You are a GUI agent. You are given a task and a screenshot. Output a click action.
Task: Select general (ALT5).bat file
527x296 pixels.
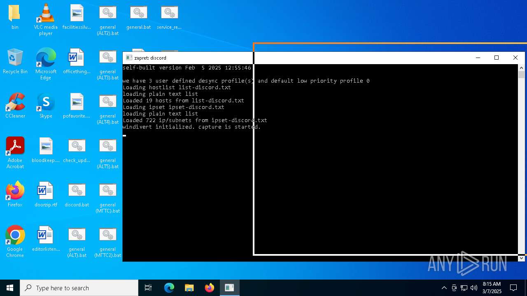107,153
